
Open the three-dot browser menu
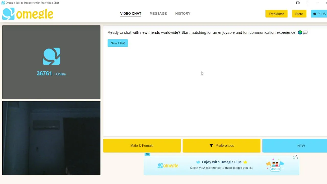pyautogui.click(x=307, y=3)
